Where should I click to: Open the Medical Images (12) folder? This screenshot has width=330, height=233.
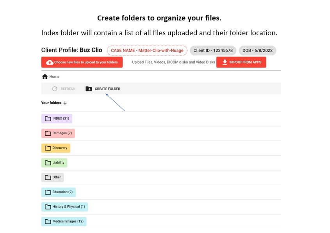click(x=64, y=221)
